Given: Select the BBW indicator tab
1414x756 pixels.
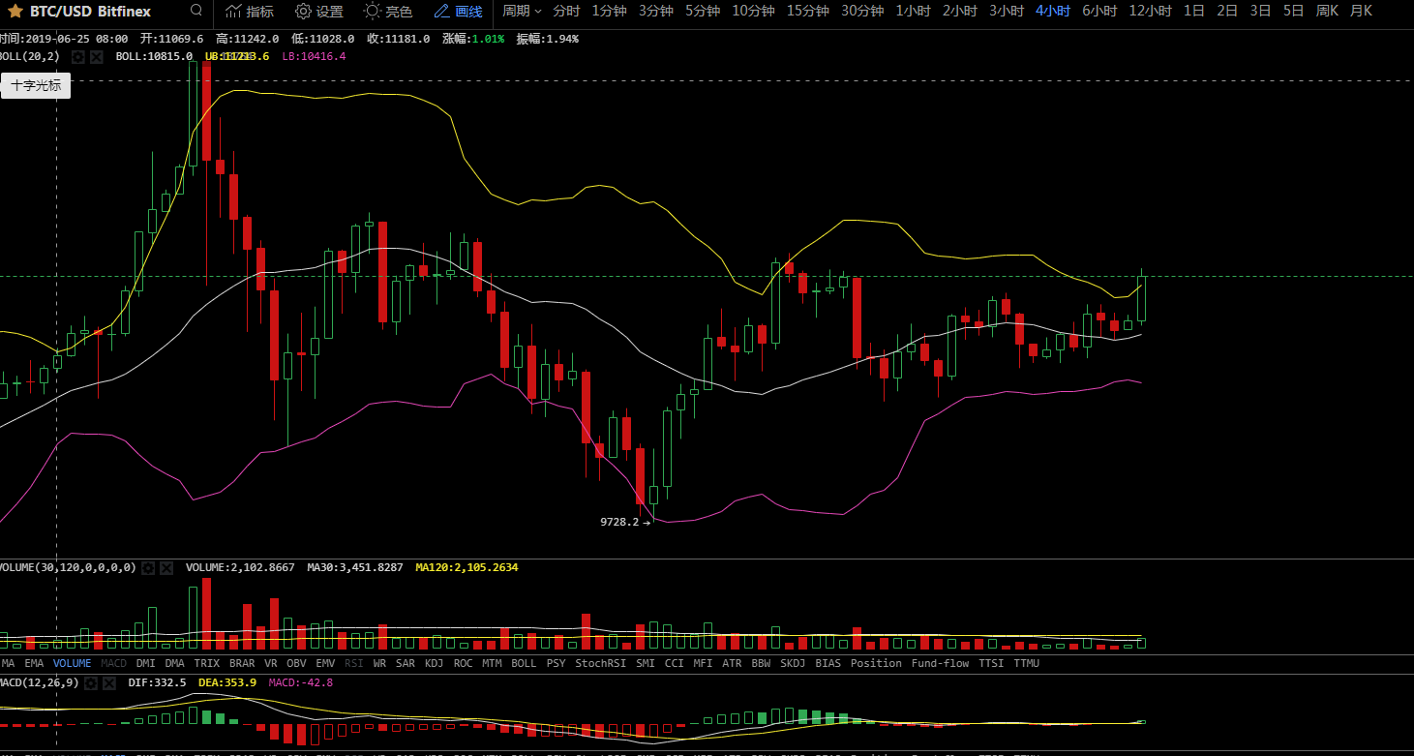Looking at the screenshot, I should [762, 664].
